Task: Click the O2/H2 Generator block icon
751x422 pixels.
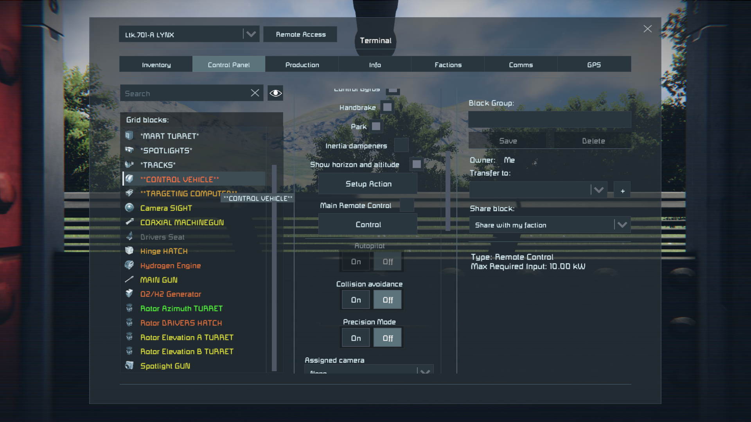Action: [129, 294]
